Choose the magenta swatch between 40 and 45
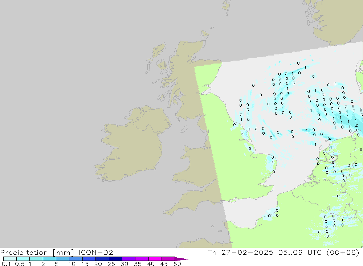 pos(155,259)
